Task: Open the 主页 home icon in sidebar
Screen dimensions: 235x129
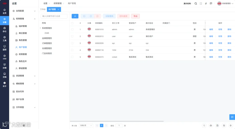Action: [x=4, y=11]
